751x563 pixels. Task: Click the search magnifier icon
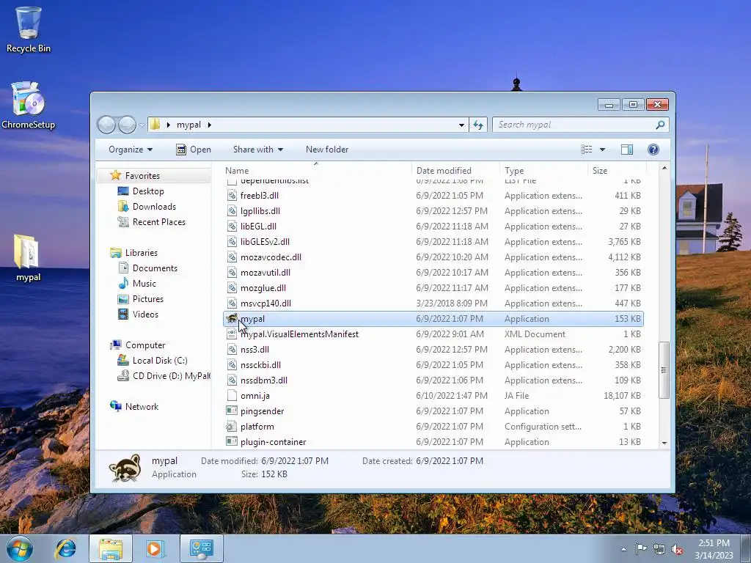click(660, 125)
